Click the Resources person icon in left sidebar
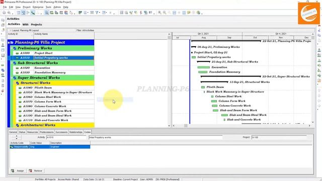Viewport: 322px width, 181px height. pyautogui.click(x=3, y=45)
